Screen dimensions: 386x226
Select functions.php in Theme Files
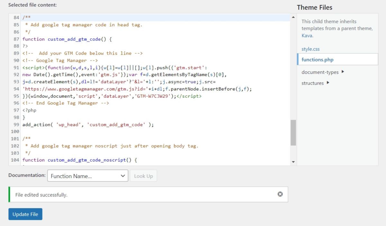tap(338, 59)
